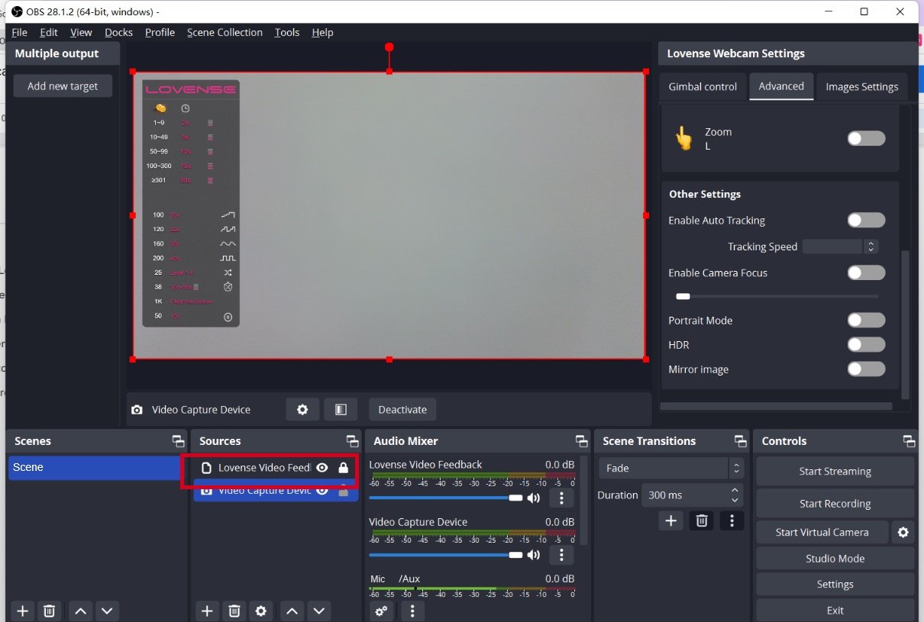Float the Scene Transitions dock
The image size is (924, 622).
pos(741,441)
